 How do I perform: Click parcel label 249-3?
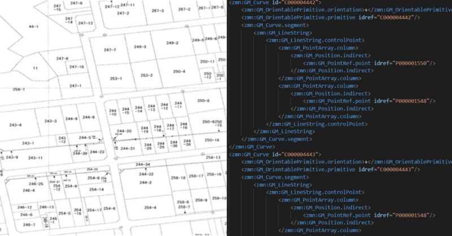tap(140, 47)
